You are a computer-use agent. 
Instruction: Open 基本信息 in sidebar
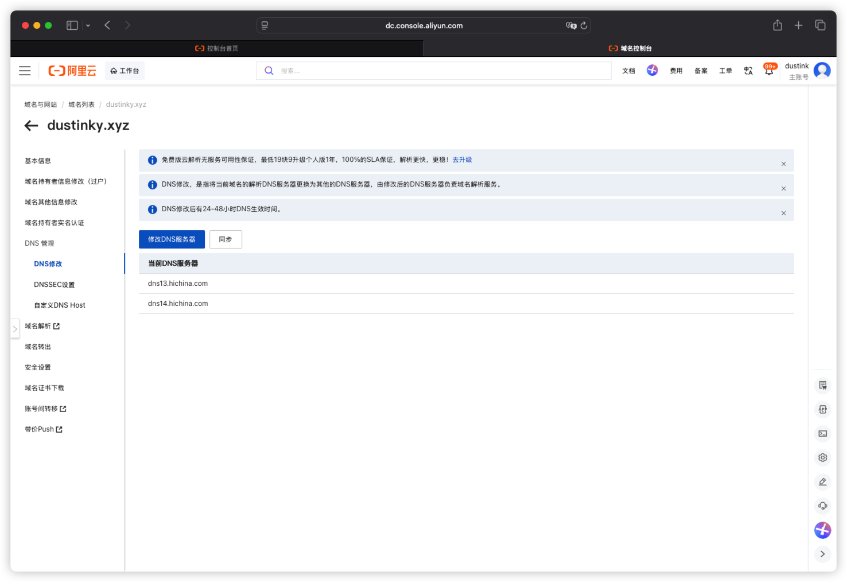[x=38, y=161]
